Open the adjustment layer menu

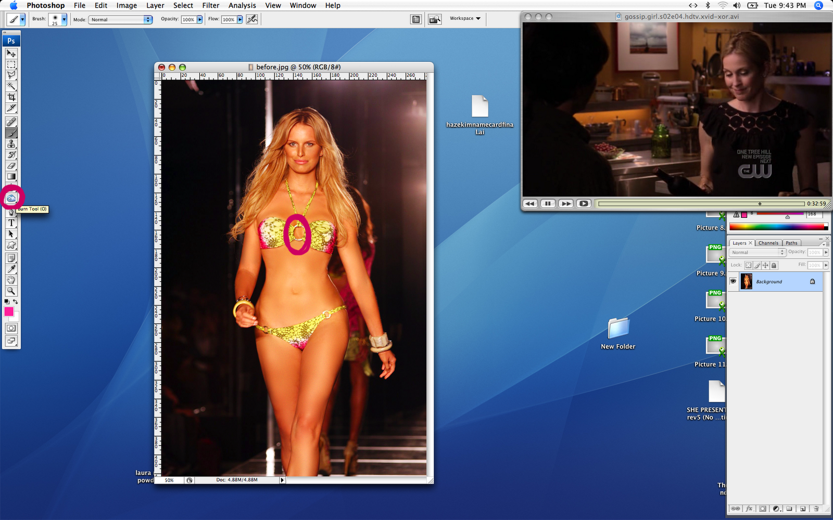pos(776,509)
